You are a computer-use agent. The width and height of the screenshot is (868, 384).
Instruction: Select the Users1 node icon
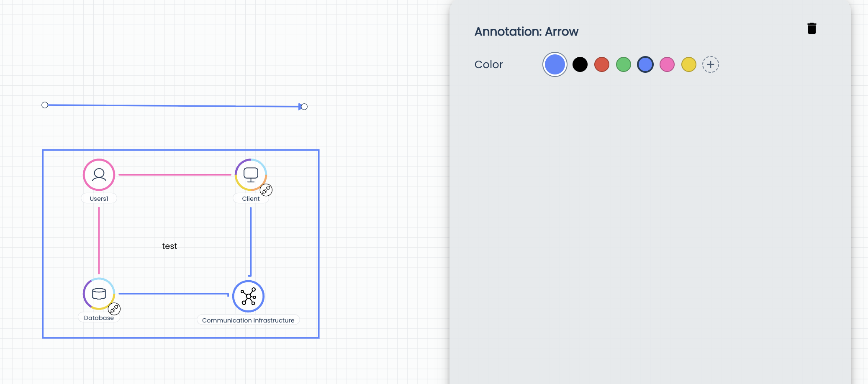[99, 175]
